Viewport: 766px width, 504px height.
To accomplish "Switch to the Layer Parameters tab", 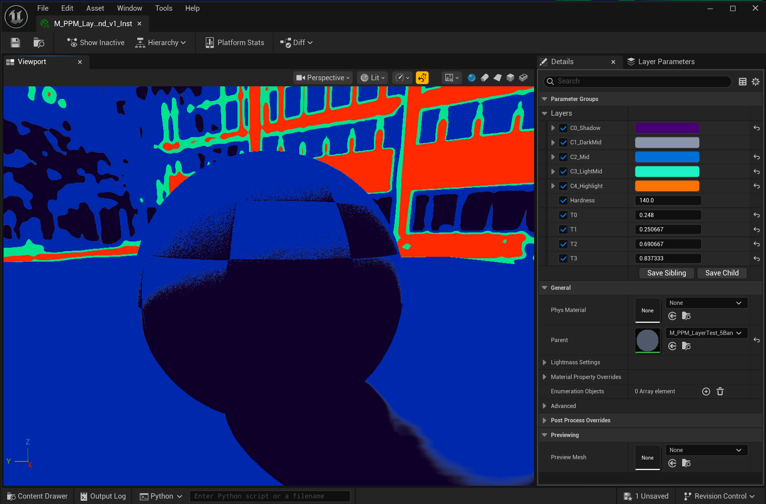I will pyautogui.click(x=666, y=62).
